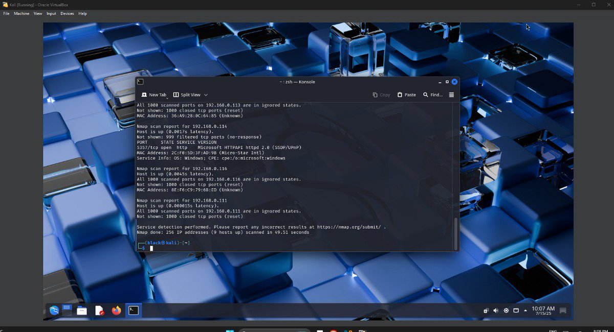The width and height of the screenshot is (614, 332).
Task: Open a New Tab in Konsole
Action: pos(153,94)
